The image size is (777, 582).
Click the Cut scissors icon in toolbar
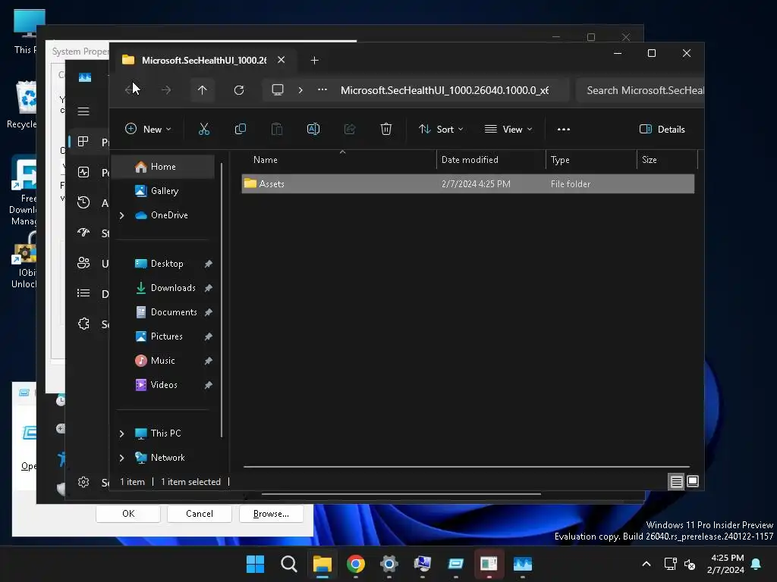(x=203, y=129)
